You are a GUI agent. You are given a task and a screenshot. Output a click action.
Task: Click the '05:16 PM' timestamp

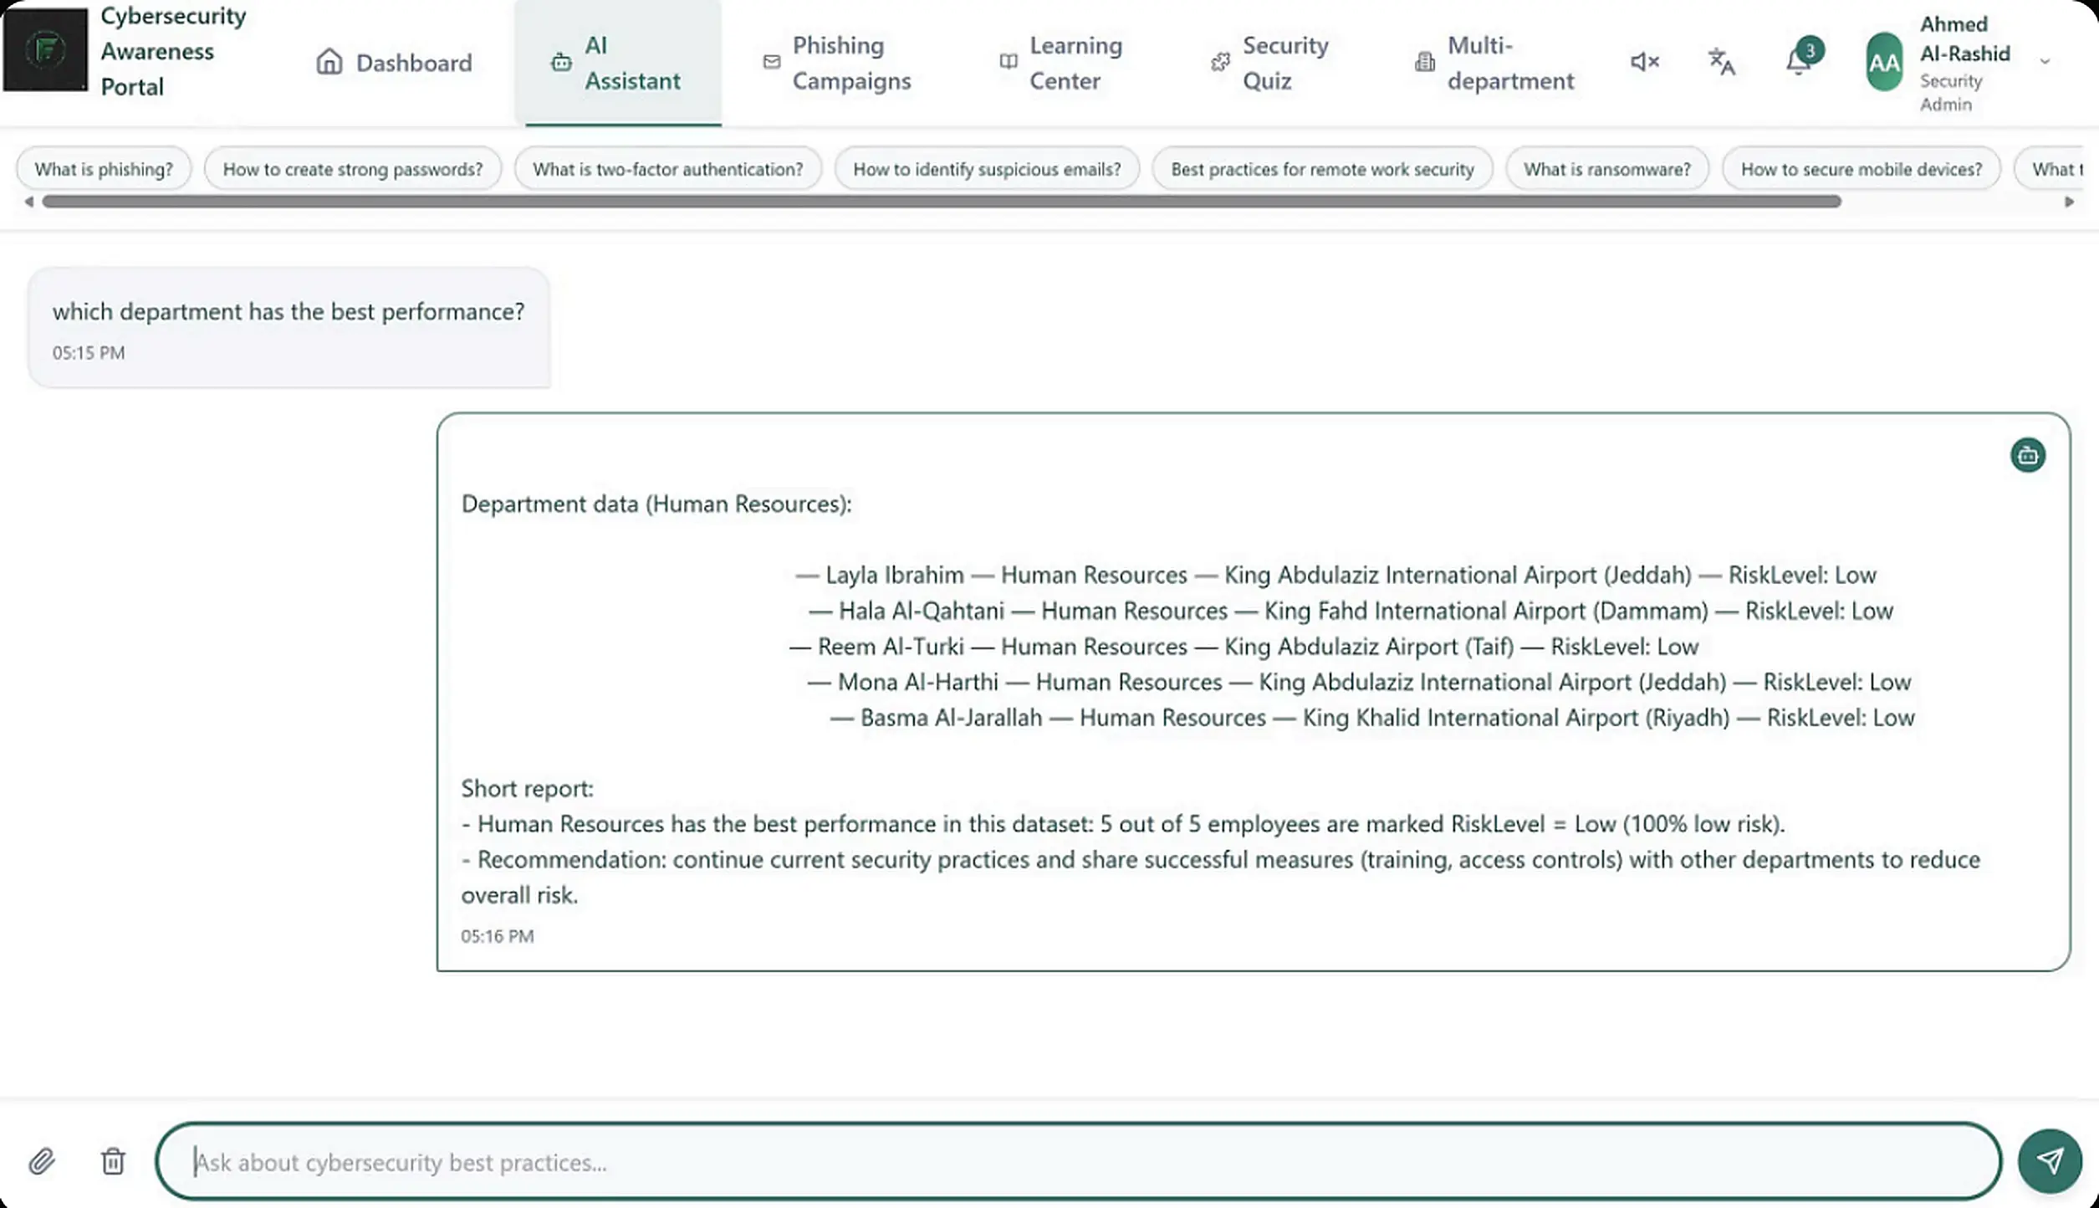click(497, 936)
